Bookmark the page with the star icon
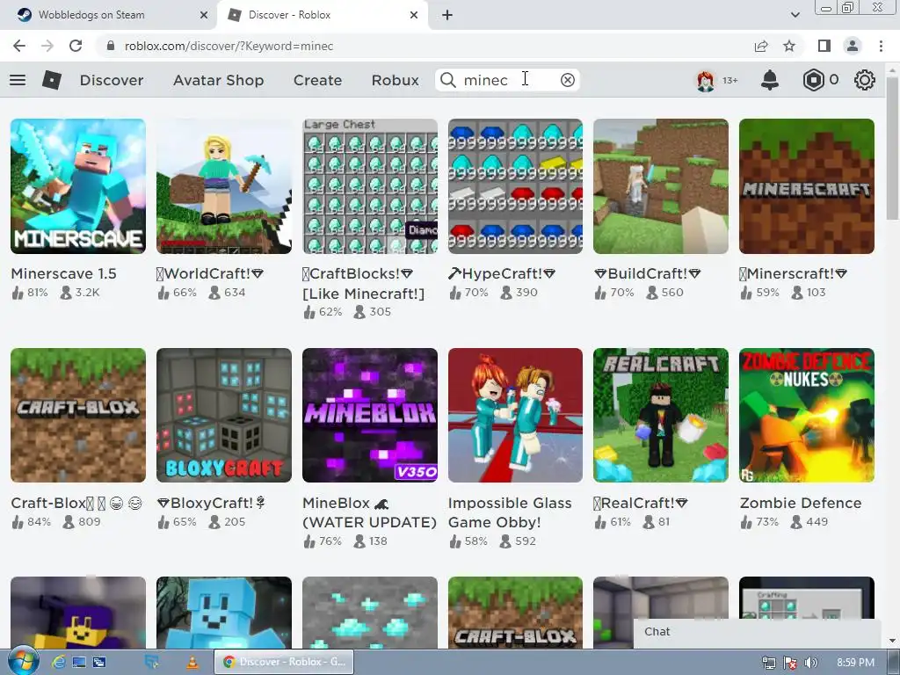 tap(789, 46)
